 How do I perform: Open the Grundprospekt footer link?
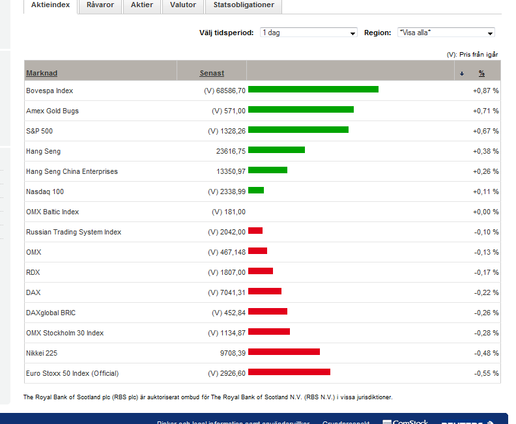[346, 421]
